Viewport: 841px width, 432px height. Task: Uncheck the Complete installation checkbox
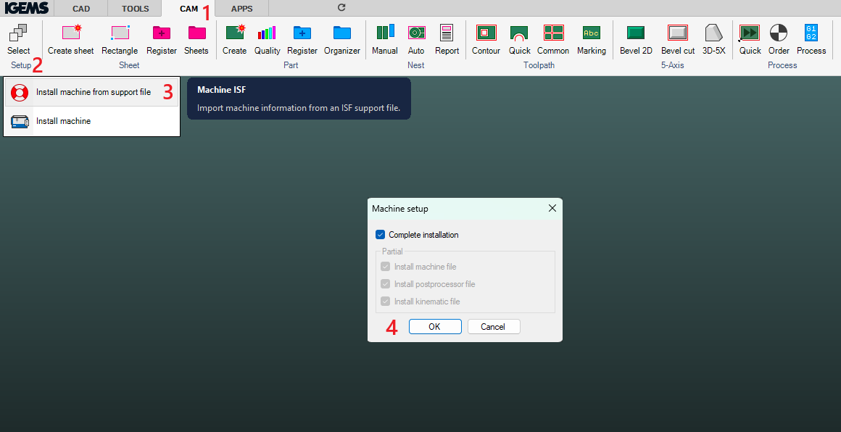coord(381,235)
